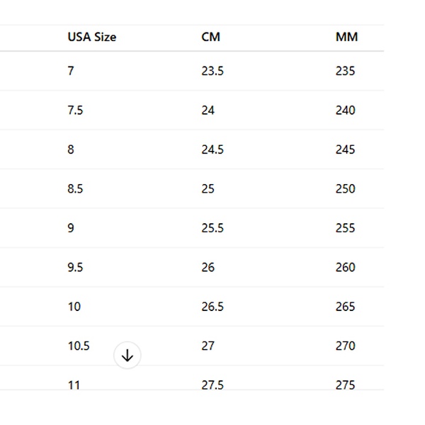Click the 23.5 CM value
425x425 pixels.
click(x=212, y=71)
